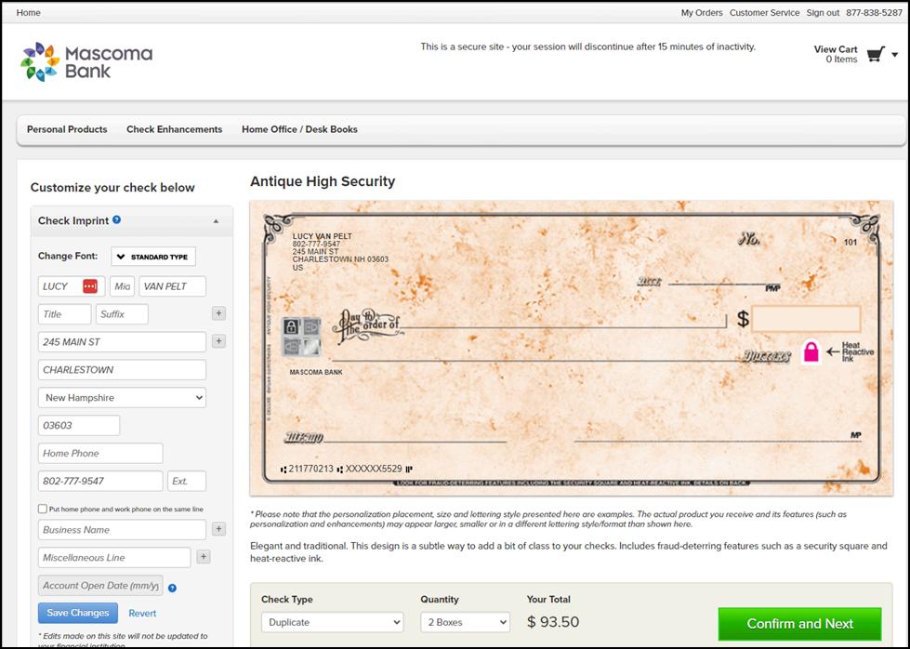Viewport: 910px width, 649px height.
Task: Click the Business Name field
Action: (122, 530)
